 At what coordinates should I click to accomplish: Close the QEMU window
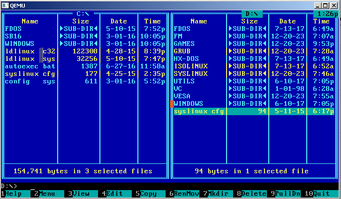point(334,6)
